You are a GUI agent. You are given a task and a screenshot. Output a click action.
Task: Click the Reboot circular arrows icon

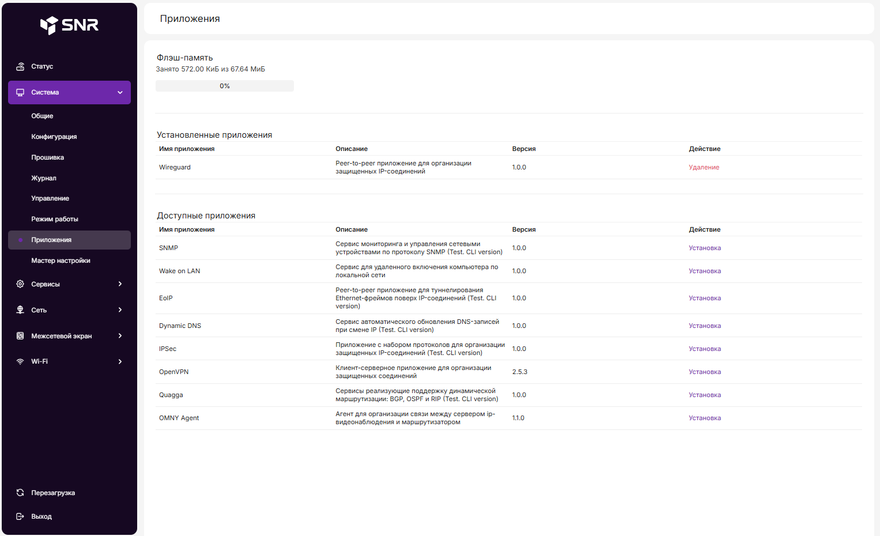20,493
